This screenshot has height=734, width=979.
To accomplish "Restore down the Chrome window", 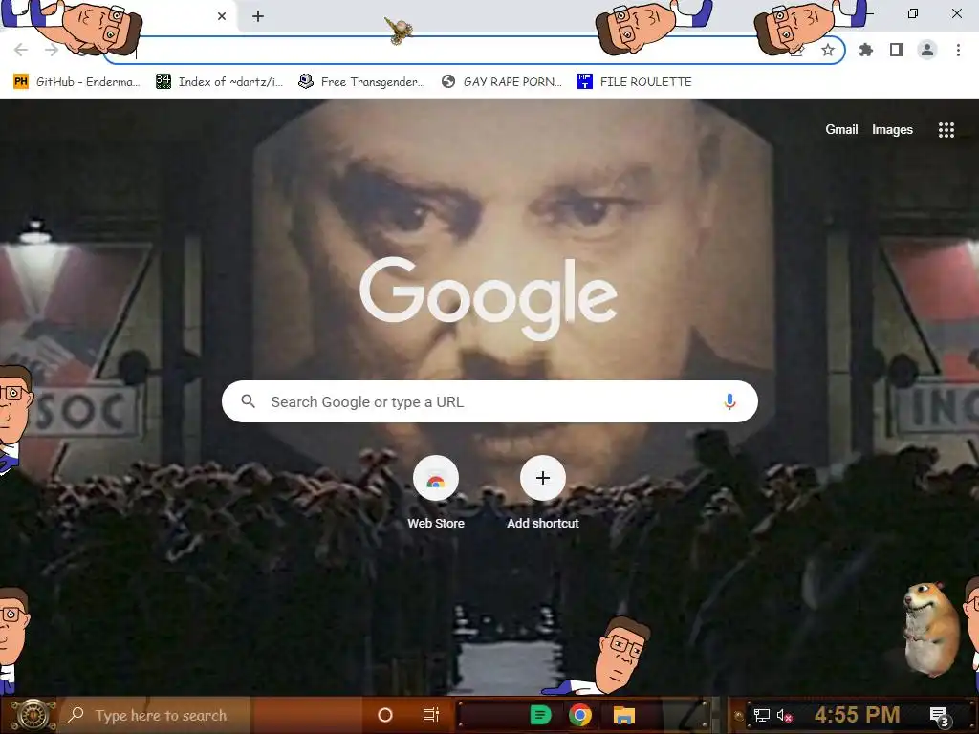I will point(913,13).
